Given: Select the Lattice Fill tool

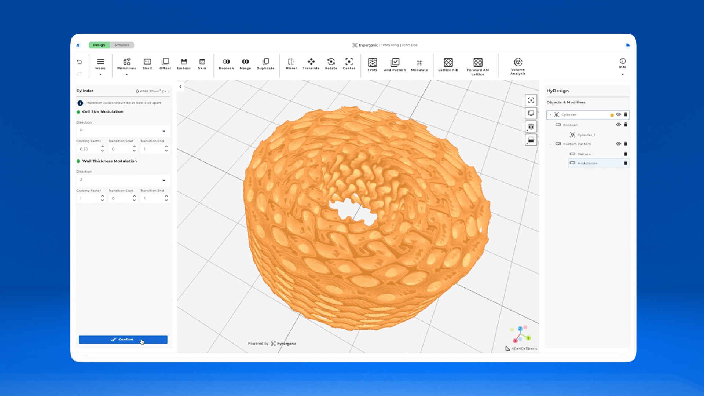Looking at the screenshot, I should (448, 62).
